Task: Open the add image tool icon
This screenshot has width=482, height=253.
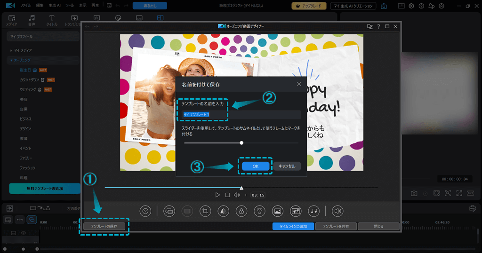Action: (277, 211)
